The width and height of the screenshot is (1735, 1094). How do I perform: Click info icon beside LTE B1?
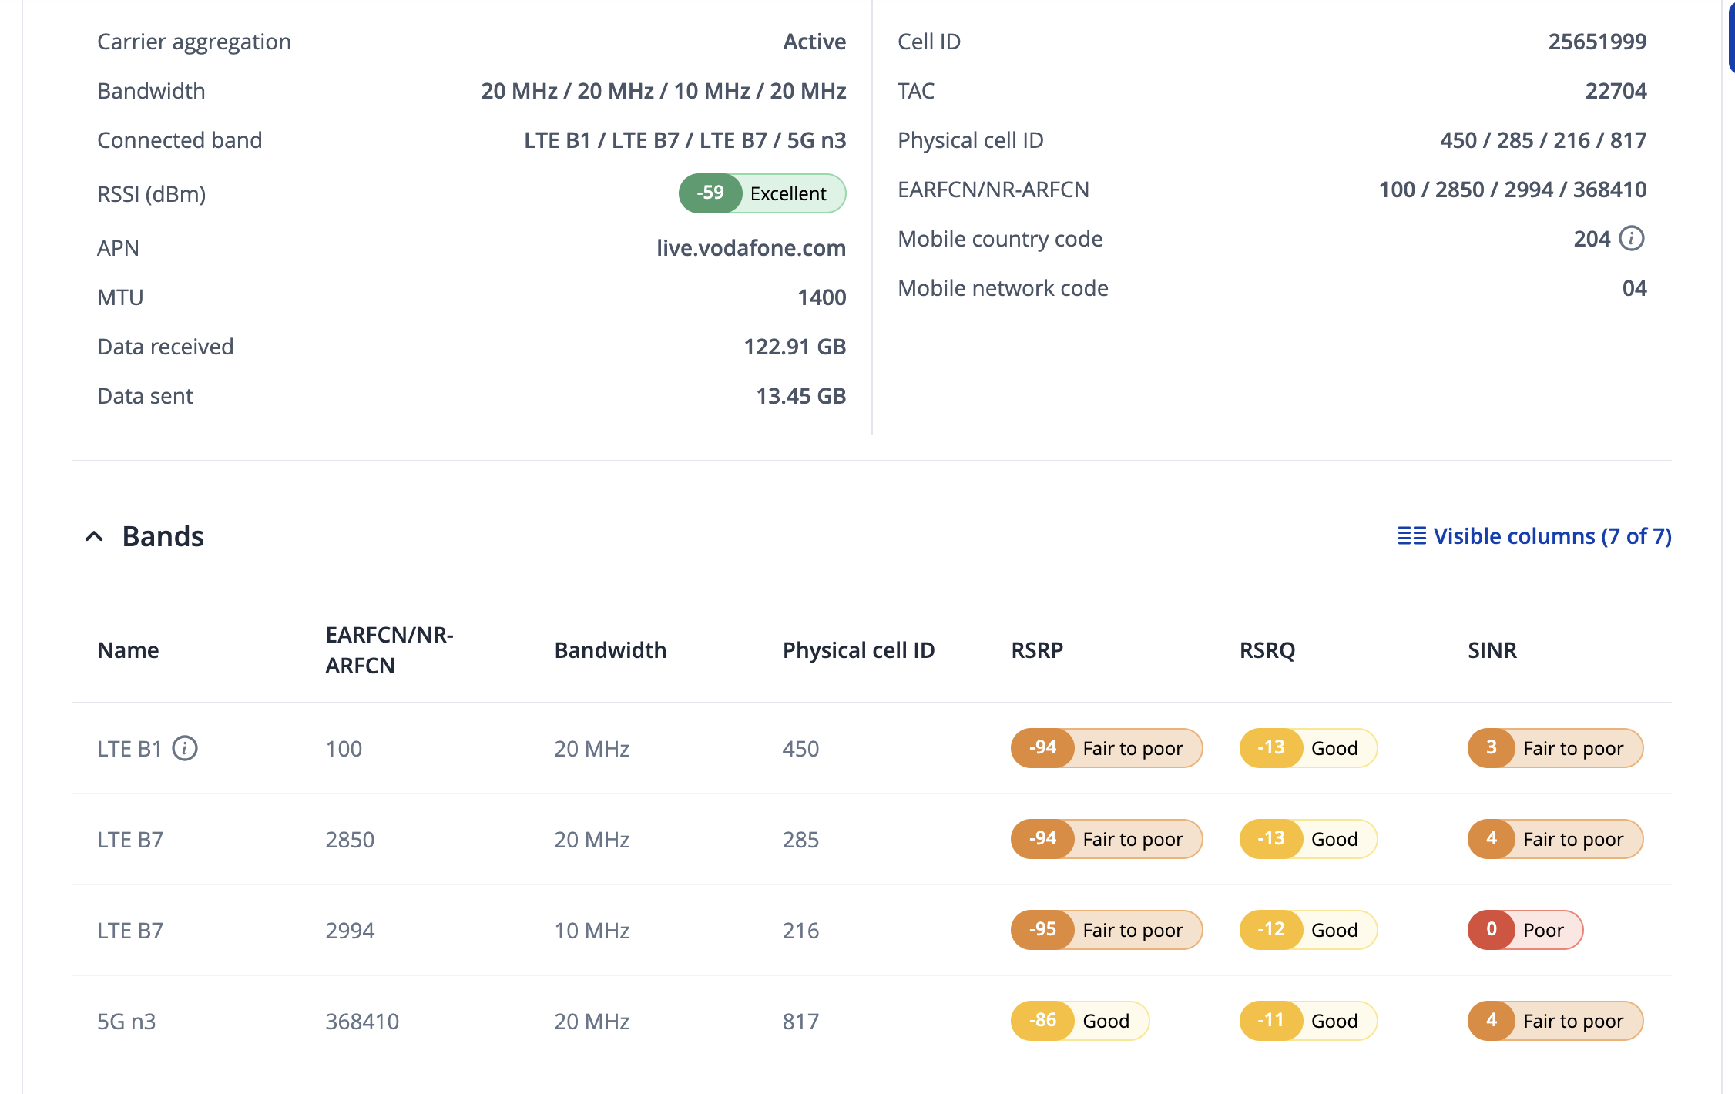click(185, 748)
